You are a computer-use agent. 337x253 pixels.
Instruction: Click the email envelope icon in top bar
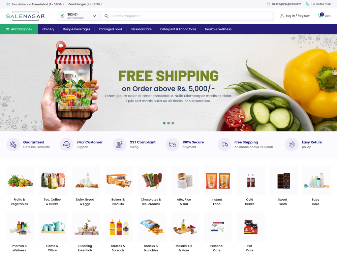point(268,4)
